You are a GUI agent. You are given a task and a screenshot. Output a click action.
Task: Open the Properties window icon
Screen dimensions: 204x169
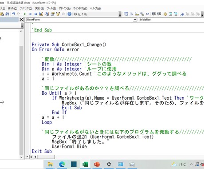(52, 14)
